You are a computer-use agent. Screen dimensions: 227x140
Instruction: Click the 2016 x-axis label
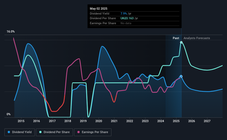pyautogui.click(x=36, y=121)
